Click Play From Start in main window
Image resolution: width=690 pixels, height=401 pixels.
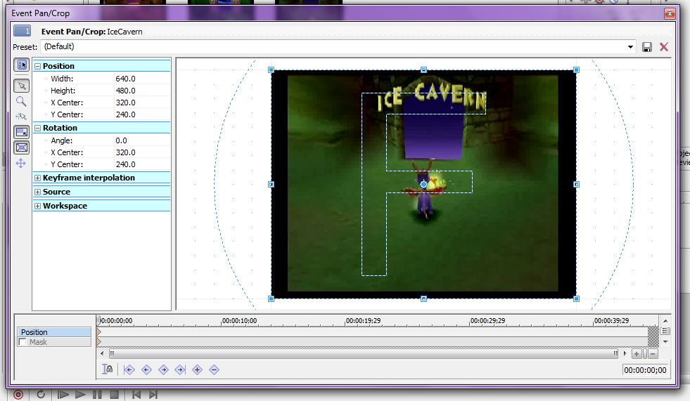[x=63, y=395]
